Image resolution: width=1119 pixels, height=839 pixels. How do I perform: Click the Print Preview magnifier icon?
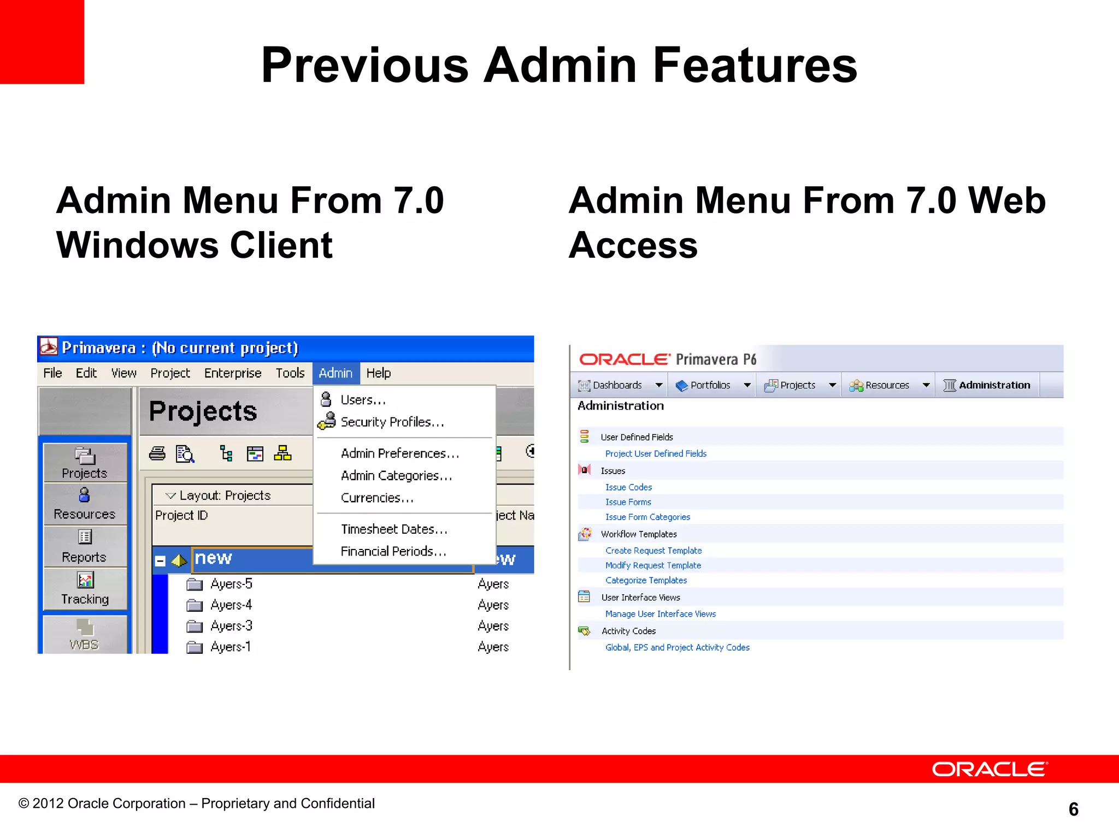coord(185,453)
